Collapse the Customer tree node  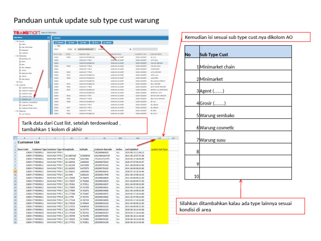click(15, 85)
